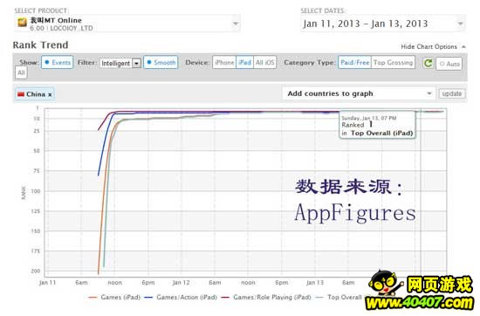Select the All iOS device tab
480x316 pixels.
pos(265,63)
